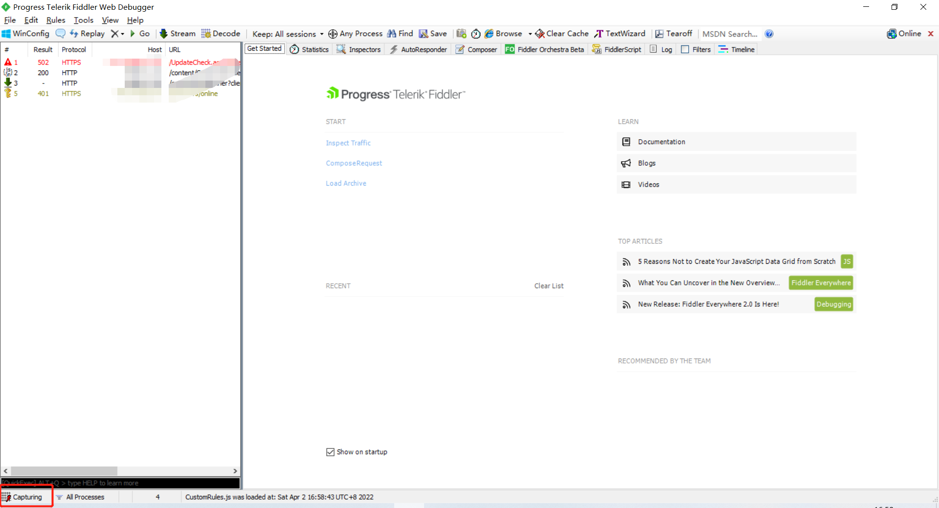
Task: Sort sessions by the Result column
Action: point(43,49)
